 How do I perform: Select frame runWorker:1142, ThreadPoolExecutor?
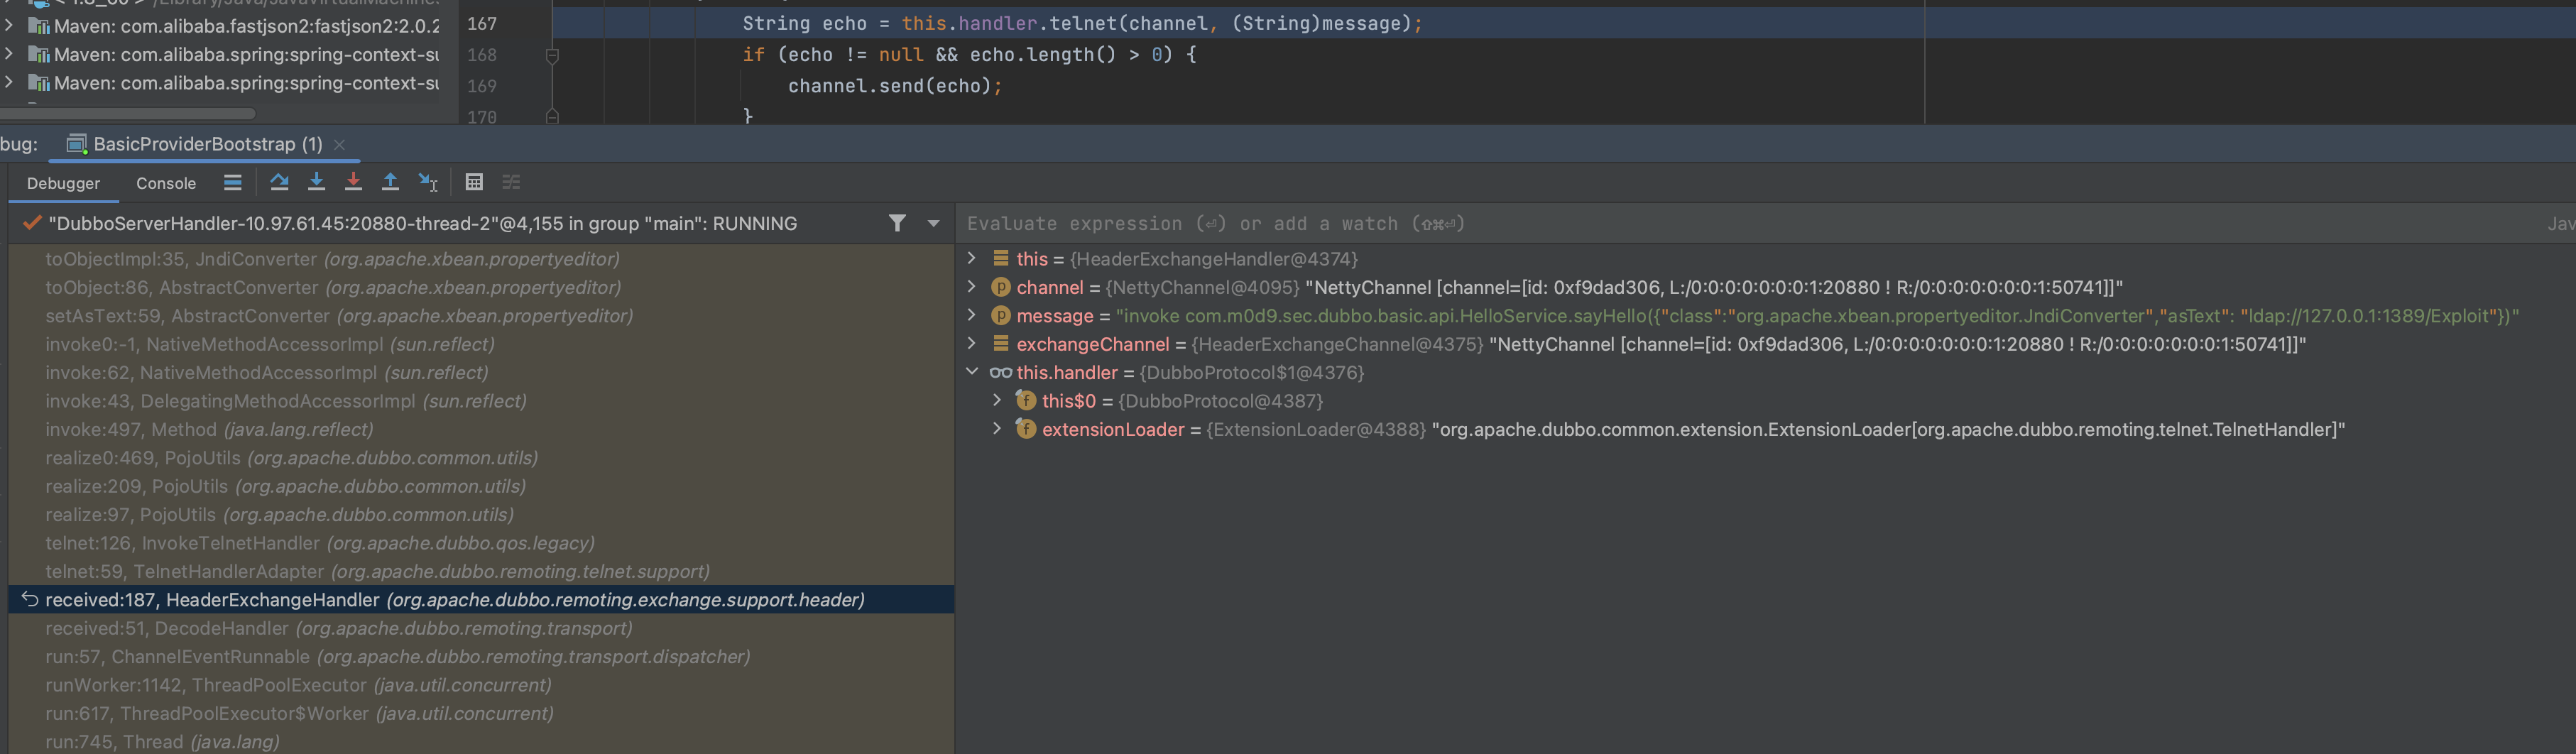tap(481, 685)
